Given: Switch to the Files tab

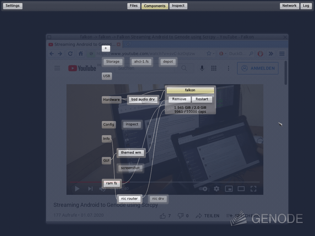Looking at the screenshot, I should click(133, 6).
